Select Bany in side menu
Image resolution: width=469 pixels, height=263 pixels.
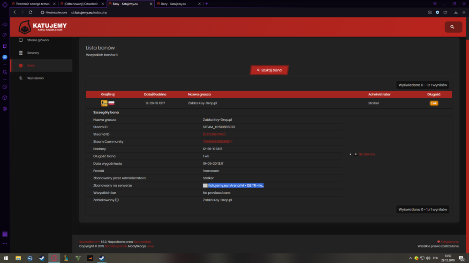pos(41,66)
